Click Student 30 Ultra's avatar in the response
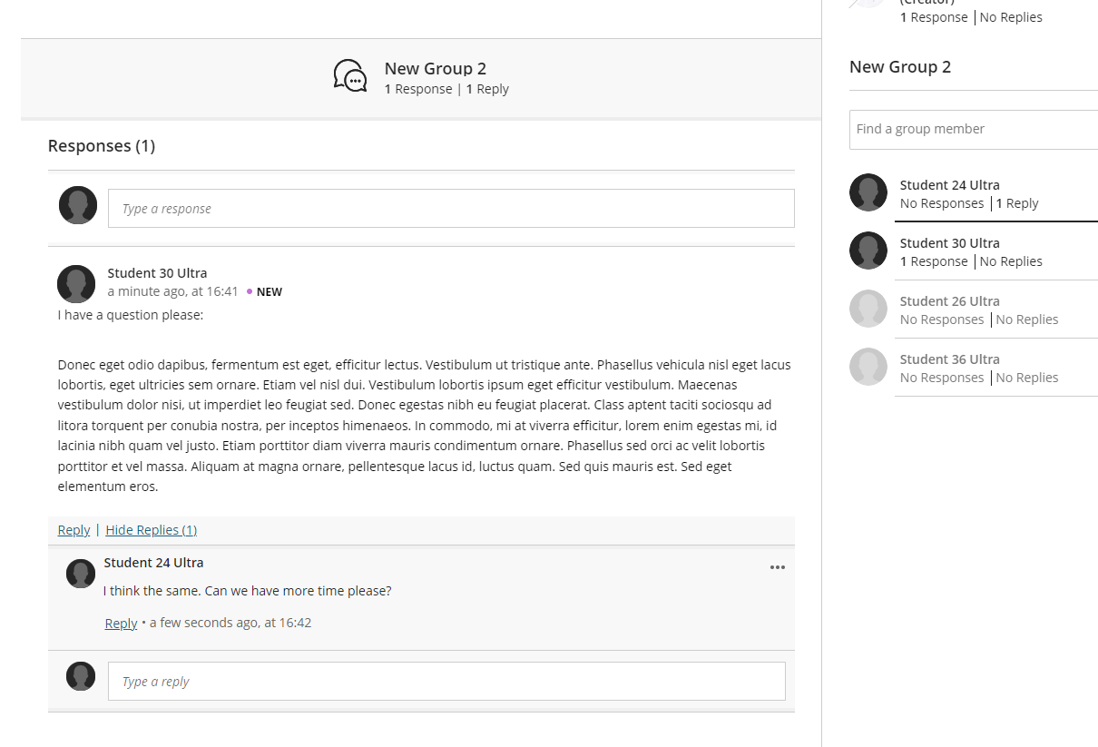1098x747 pixels. (x=76, y=284)
